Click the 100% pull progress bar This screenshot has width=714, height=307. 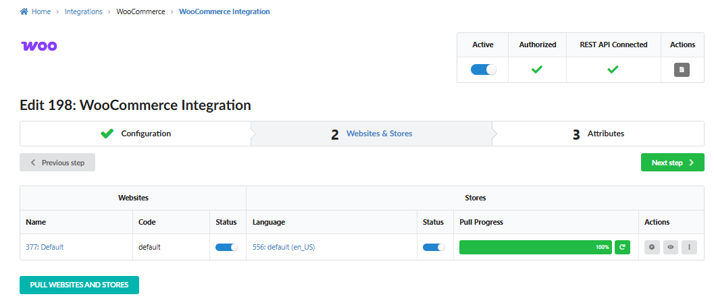coord(535,247)
